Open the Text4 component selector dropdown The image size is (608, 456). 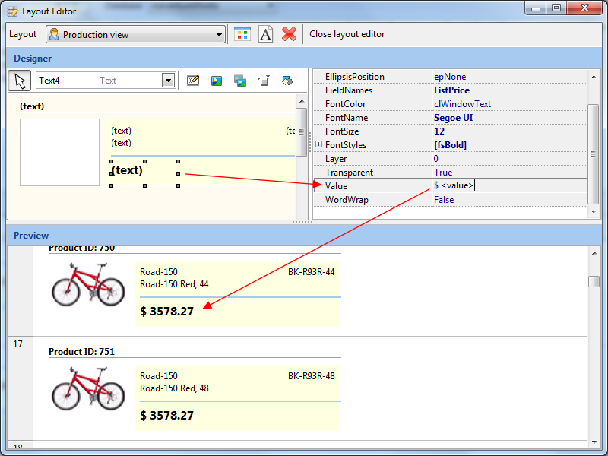coord(168,81)
